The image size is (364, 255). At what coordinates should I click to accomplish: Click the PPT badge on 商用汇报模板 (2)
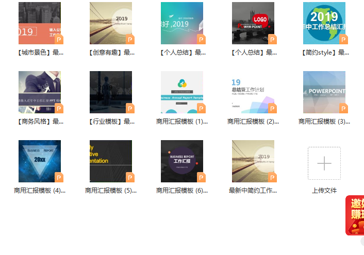[273, 108]
